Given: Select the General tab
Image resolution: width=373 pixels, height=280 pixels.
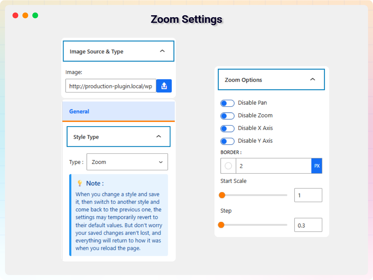Looking at the screenshot, I should (79, 112).
